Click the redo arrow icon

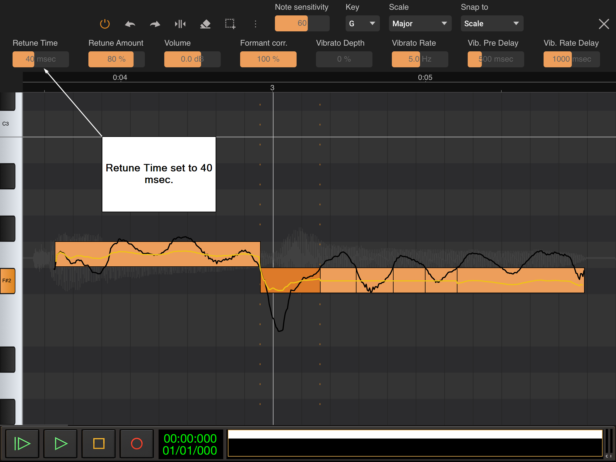[x=155, y=24]
